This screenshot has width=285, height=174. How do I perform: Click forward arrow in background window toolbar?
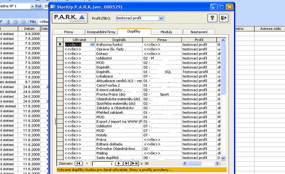[23, 22]
